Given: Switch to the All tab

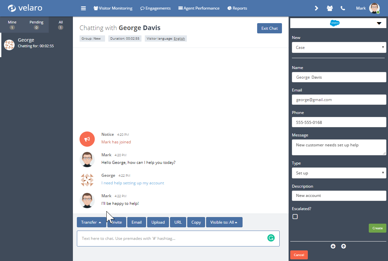Looking at the screenshot, I should pyautogui.click(x=61, y=25).
